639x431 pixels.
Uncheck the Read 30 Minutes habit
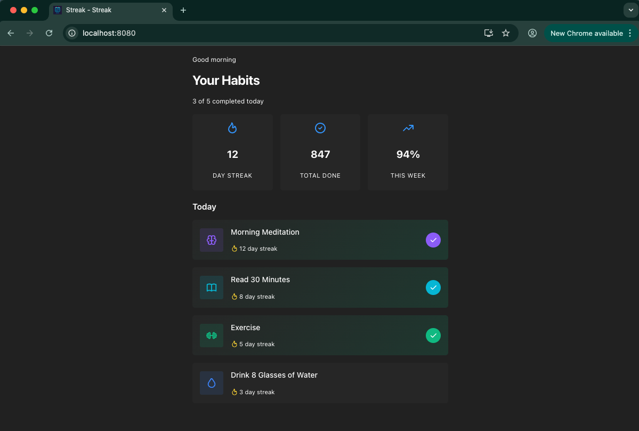433,288
